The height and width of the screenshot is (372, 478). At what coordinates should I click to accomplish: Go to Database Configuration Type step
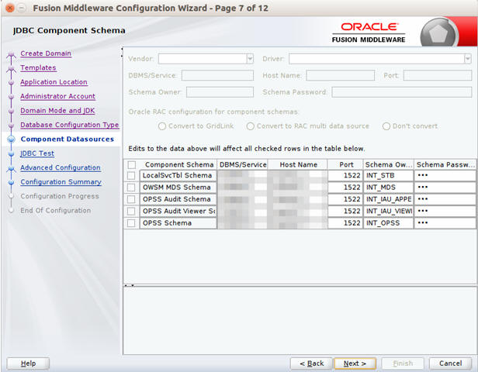coord(70,125)
